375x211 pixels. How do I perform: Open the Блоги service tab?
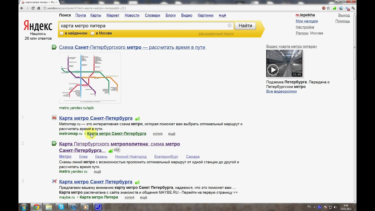coord(171,15)
